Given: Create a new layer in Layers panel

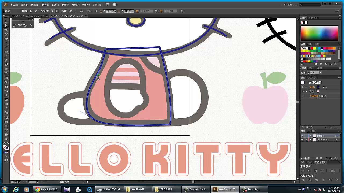Looking at the screenshot, I should point(331,158).
